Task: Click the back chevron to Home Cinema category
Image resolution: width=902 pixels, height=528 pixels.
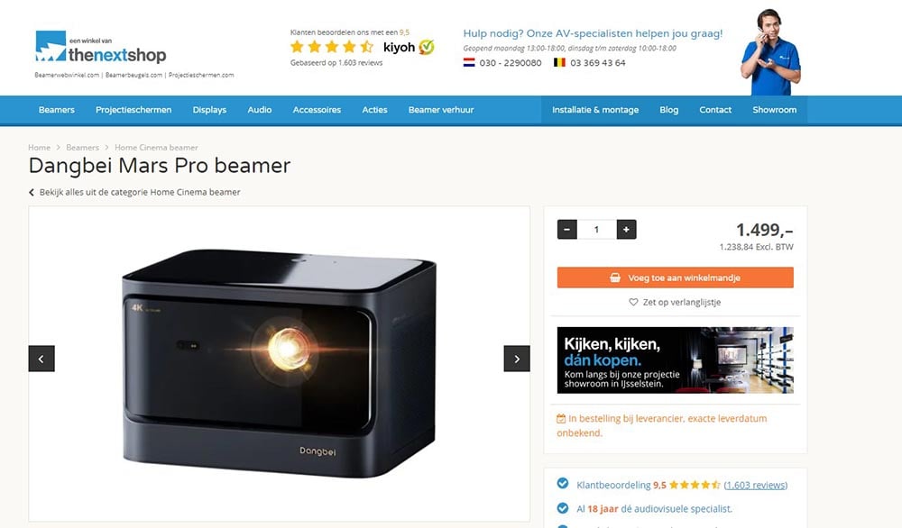Action: point(32,193)
